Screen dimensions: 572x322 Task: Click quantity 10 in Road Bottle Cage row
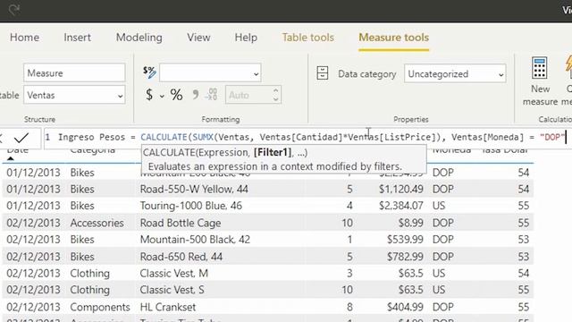[x=348, y=223]
